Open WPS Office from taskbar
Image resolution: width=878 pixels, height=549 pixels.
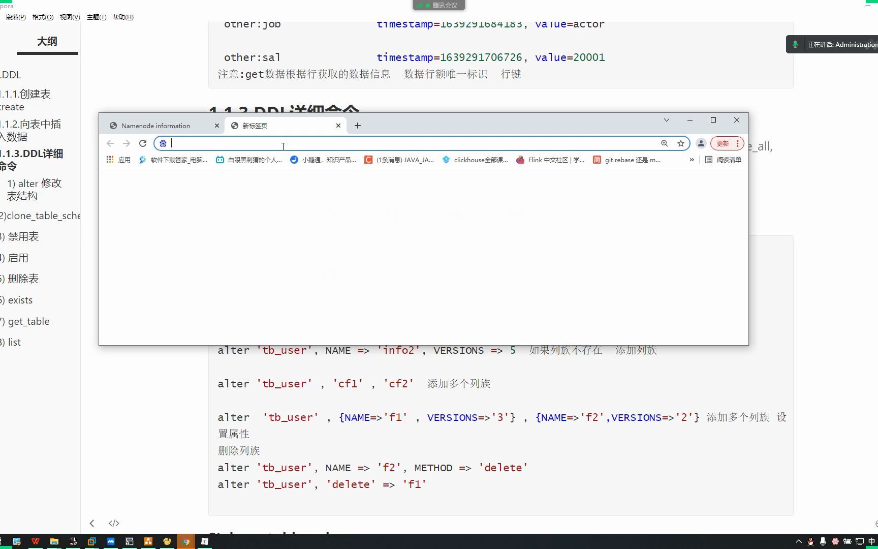pyautogui.click(x=35, y=541)
